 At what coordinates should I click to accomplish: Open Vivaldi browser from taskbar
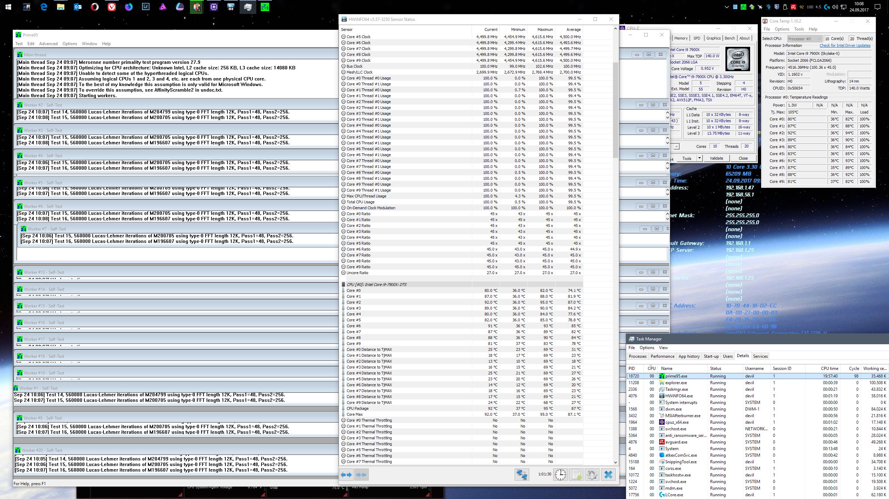click(x=111, y=7)
